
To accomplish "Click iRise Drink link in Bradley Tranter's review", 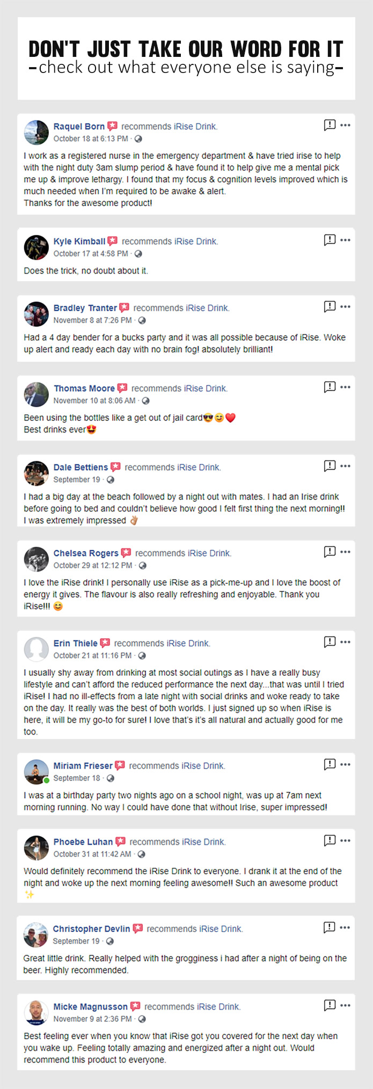I will (207, 308).
